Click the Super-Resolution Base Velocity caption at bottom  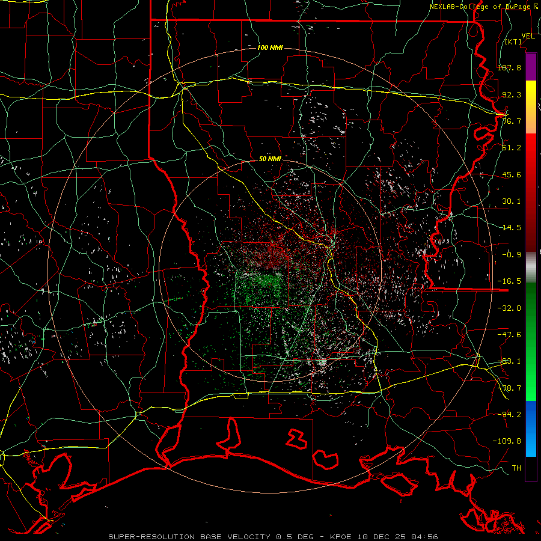click(x=273, y=537)
